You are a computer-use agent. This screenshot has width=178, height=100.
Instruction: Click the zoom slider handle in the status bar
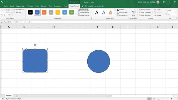pyautogui.click(x=172, y=99)
